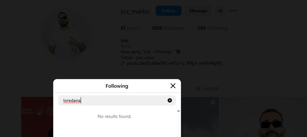Open the three-dot profile options
The image size is (307, 137).
(x=233, y=11)
